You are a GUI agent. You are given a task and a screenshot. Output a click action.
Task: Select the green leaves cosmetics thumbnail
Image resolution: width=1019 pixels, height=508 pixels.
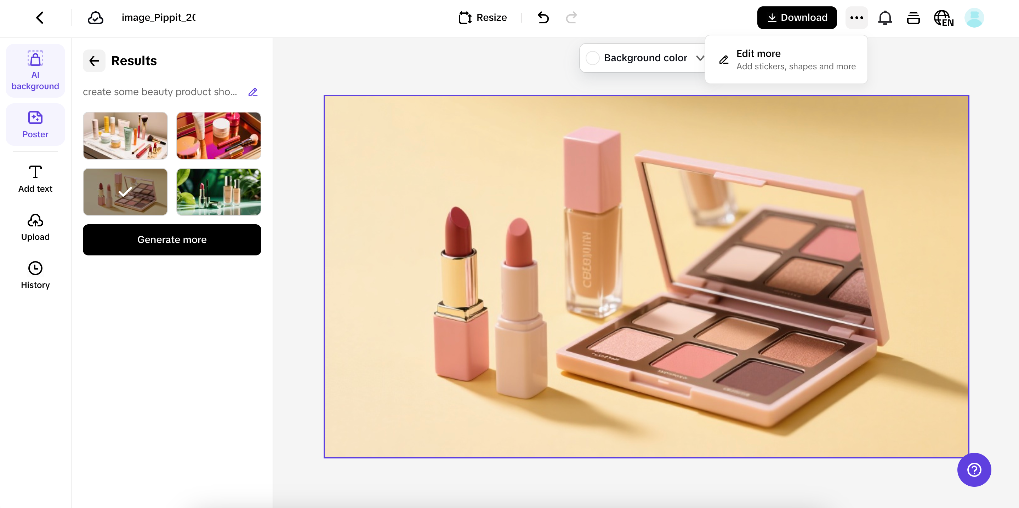click(x=219, y=192)
